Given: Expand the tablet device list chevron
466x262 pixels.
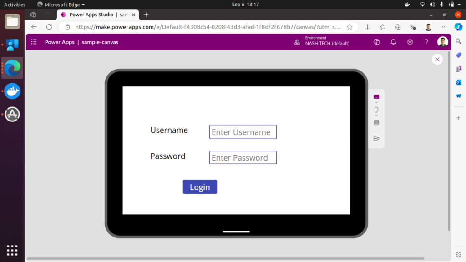Looking at the screenshot, I should click(376, 102).
